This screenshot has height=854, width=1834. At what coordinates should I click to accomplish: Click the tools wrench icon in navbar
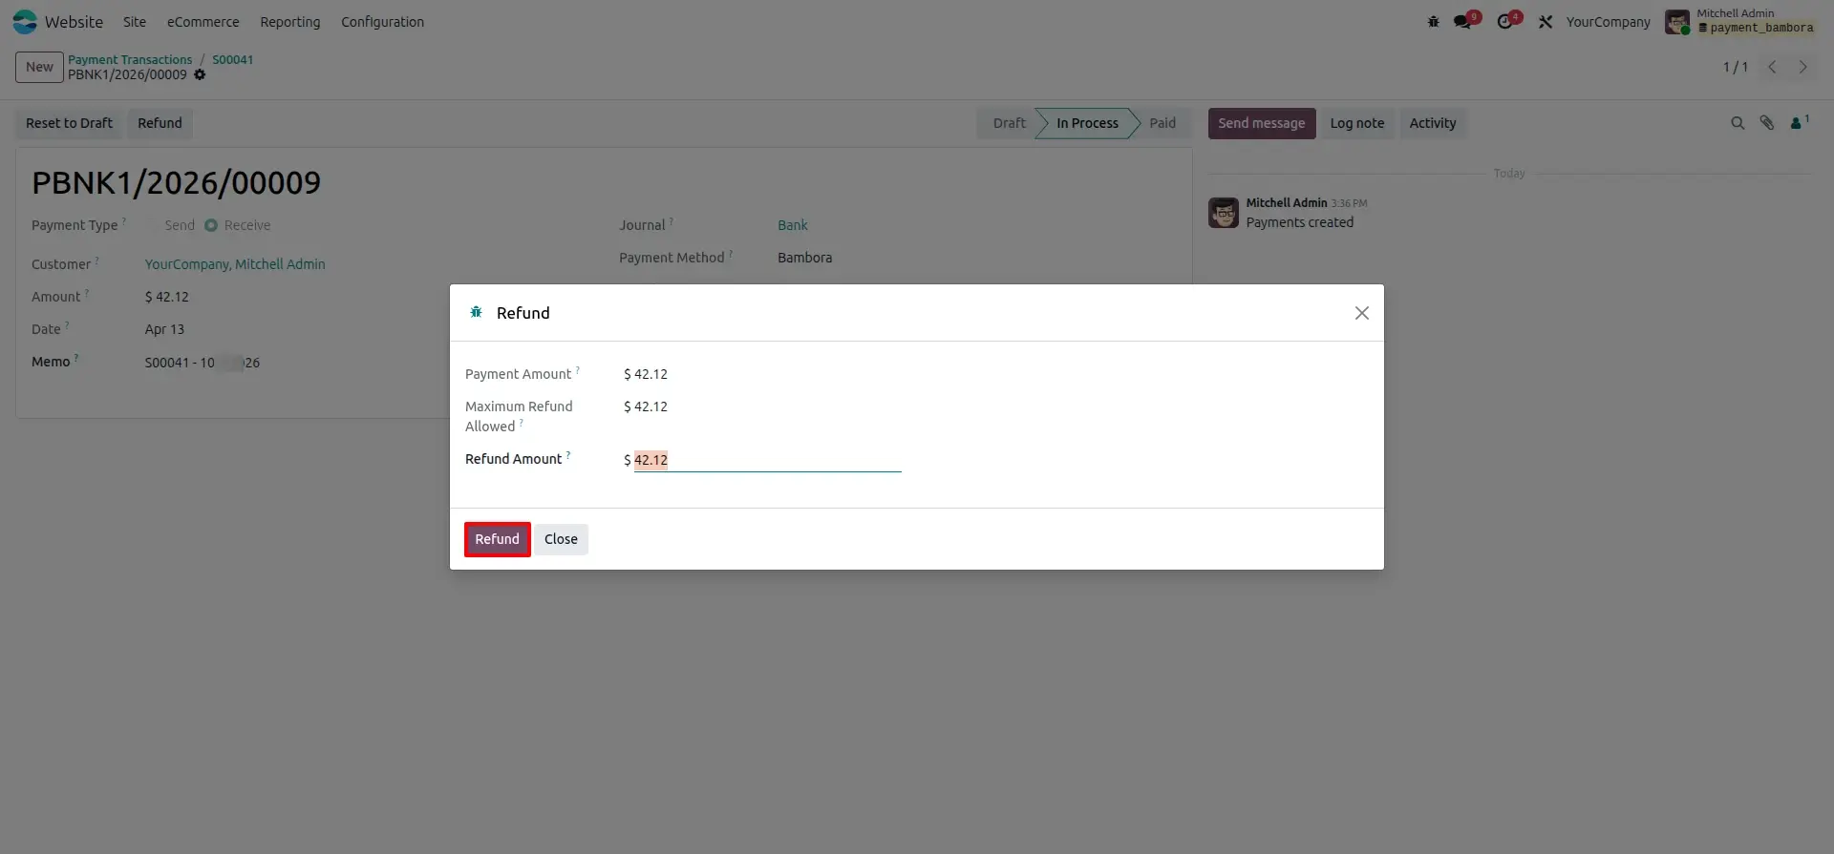pyautogui.click(x=1546, y=21)
